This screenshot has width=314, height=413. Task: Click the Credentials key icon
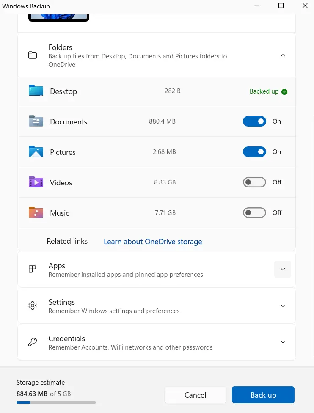(x=33, y=342)
